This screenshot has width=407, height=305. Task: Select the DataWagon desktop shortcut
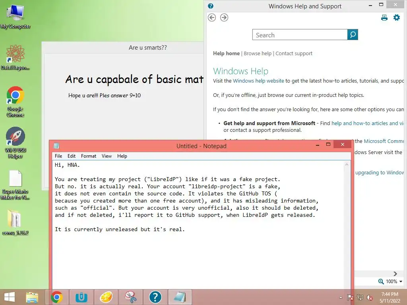click(16, 57)
